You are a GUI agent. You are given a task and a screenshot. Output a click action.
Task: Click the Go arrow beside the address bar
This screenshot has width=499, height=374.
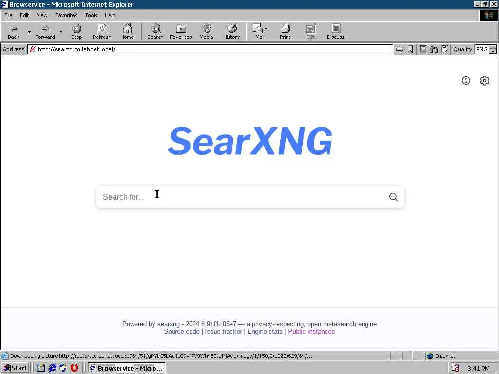(x=400, y=49)
